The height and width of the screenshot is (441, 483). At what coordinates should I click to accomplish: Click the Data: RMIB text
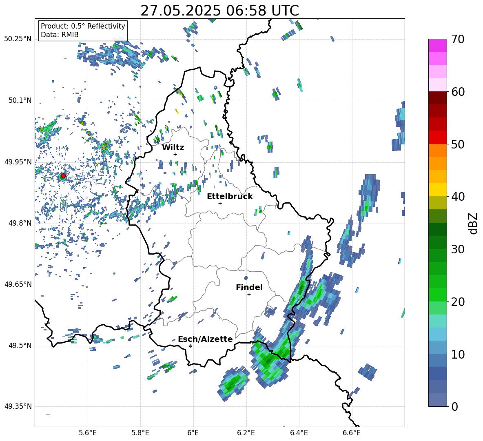point(60,35)
